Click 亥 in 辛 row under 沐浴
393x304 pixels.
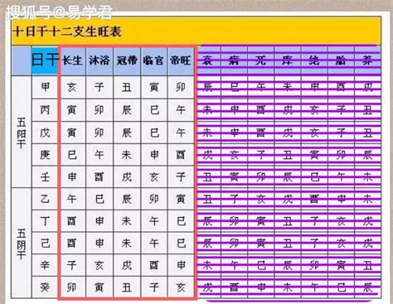[x=99, y=265]
